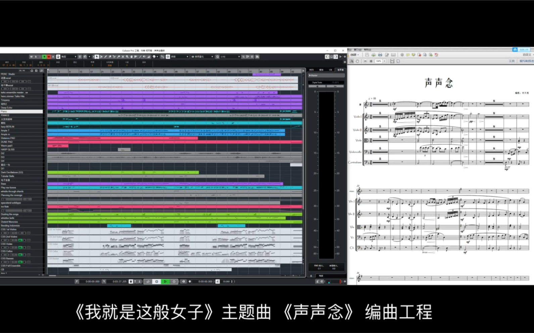Click the cloud upload icon in PDF viewer
Screen dimensions: 534x333
click(x=374, y=55)
